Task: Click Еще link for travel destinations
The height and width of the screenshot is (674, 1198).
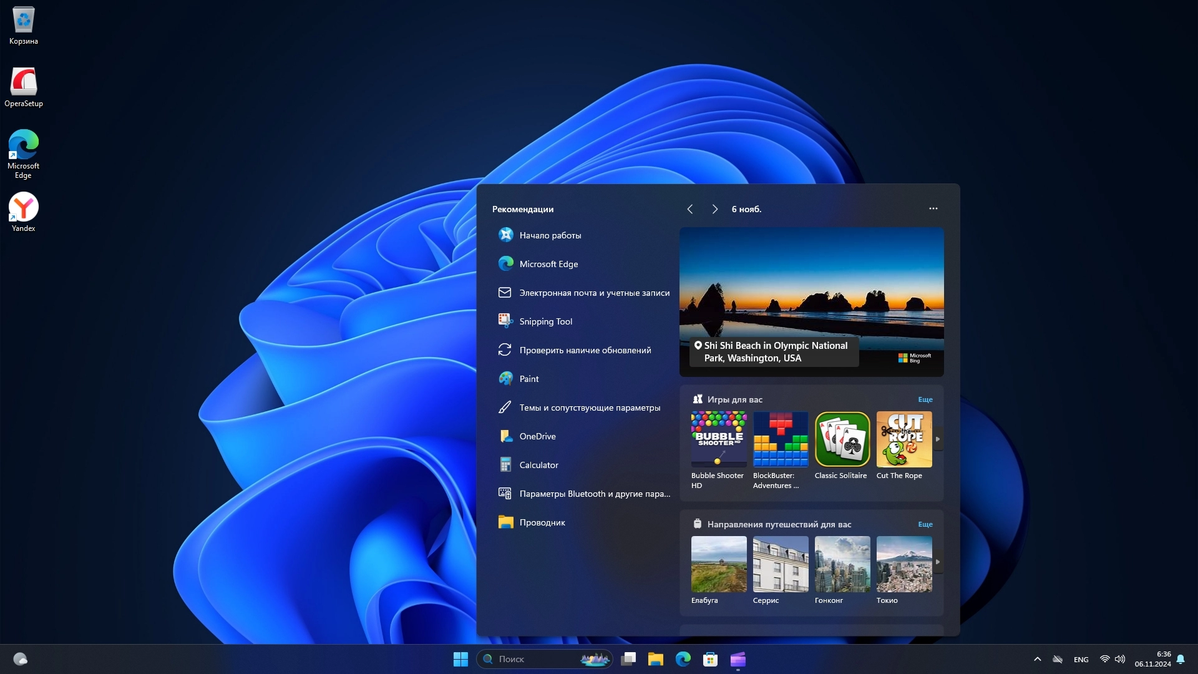Action: [925, 524]
